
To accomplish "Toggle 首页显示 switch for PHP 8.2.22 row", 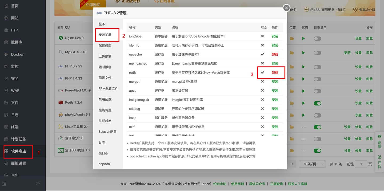I will pos(317,67).
